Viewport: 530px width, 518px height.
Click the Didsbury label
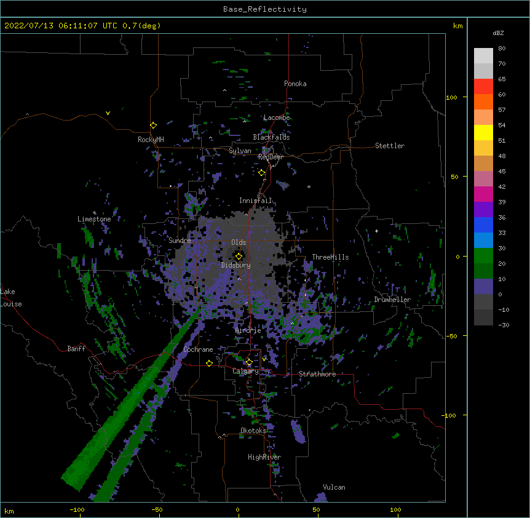(x=235, y=265)
